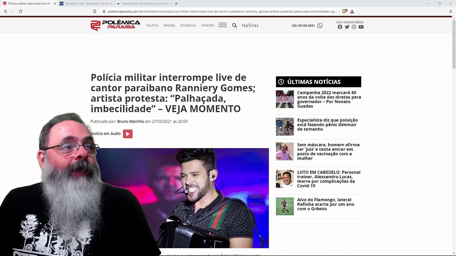Visit the Twitter profile icon
The width and height of the screenshot is (456, 256).
click(347, 27)
